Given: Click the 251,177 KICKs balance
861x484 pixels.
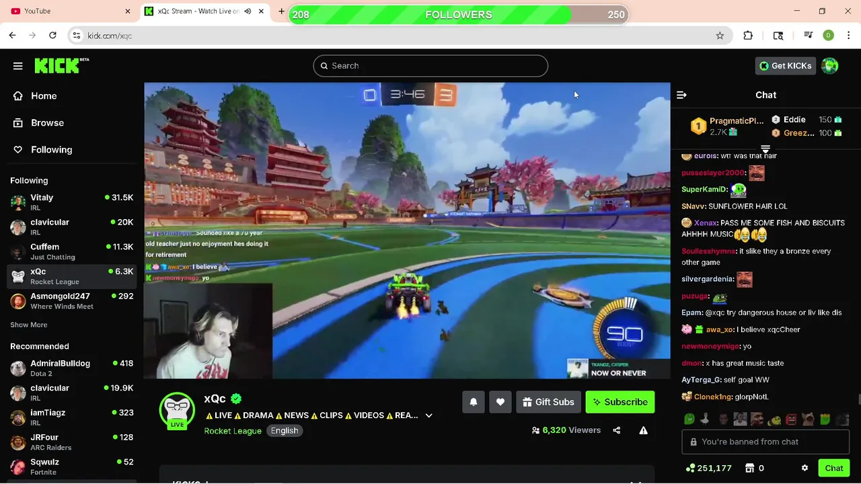Looking at the screenshot, I should click(709, 468).
